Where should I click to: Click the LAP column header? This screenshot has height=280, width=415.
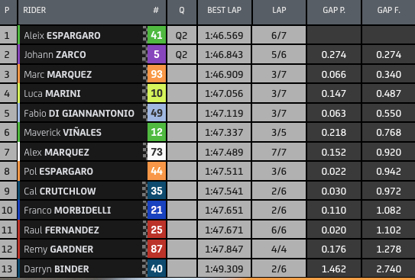(x=279, y=11)
